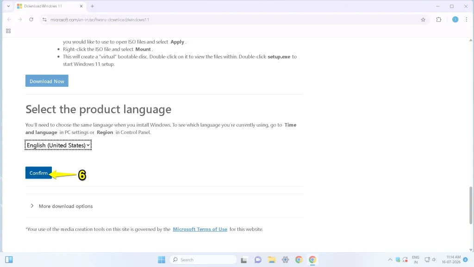This screenshot has height=267, width=474.
Task: Open Chrome three-dot menu
Action: point(467,19)
